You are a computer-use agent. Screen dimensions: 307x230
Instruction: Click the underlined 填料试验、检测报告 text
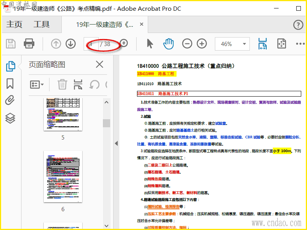pos(163,207)
